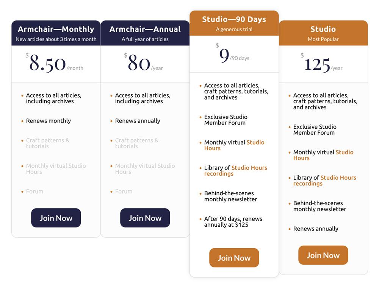The height and width of the screenshot is (288, 379).
Task: Click the $80 per year price
Action: point(144,63)
